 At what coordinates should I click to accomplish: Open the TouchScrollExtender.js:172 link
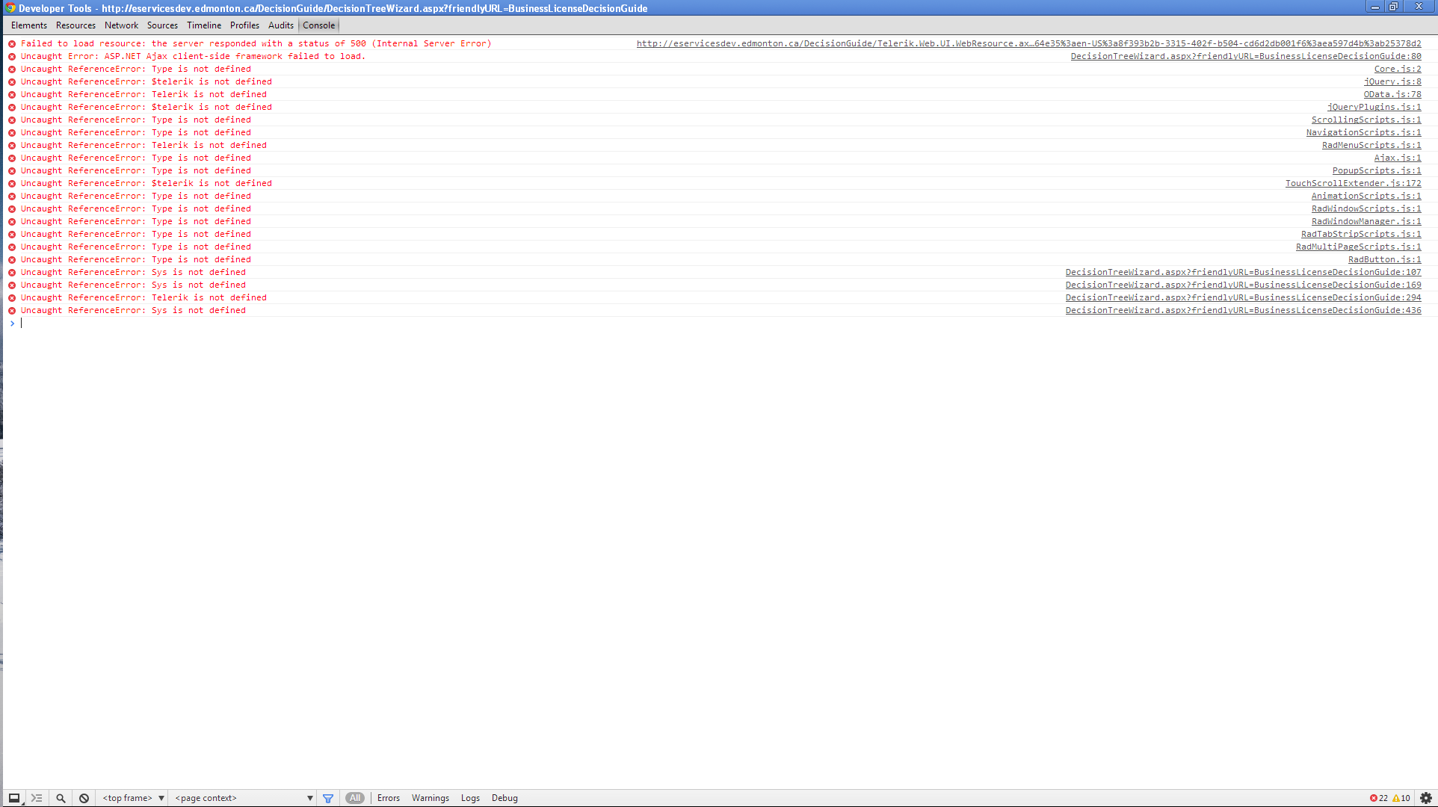click(x=1353, y=183)
